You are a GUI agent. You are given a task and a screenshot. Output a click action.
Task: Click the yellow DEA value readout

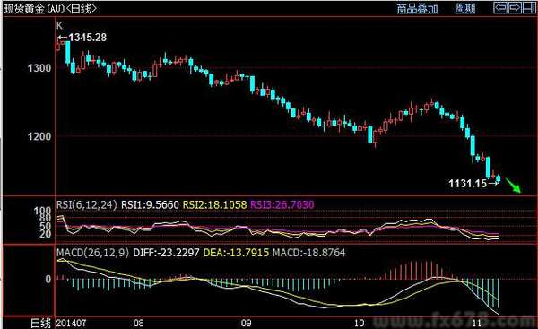[x=236, y=253]
